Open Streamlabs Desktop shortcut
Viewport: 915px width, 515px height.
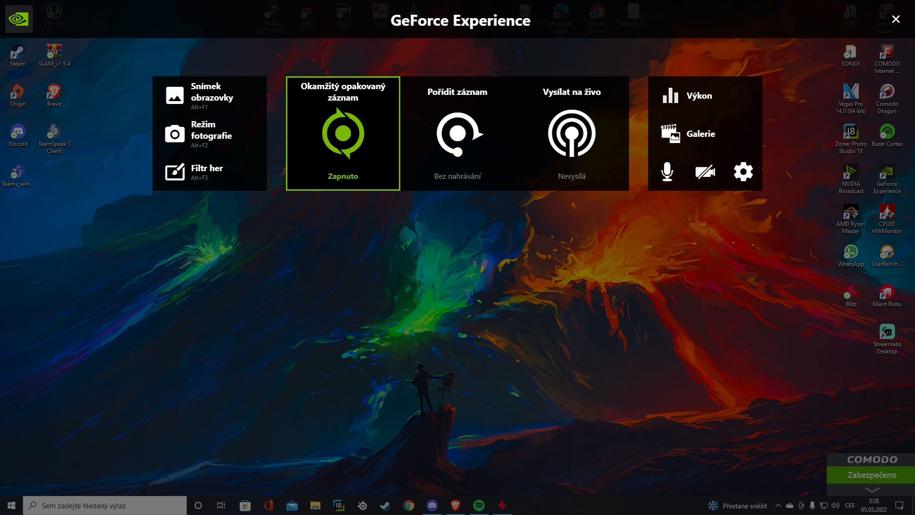pyautogui.click(x=887, y=339)
